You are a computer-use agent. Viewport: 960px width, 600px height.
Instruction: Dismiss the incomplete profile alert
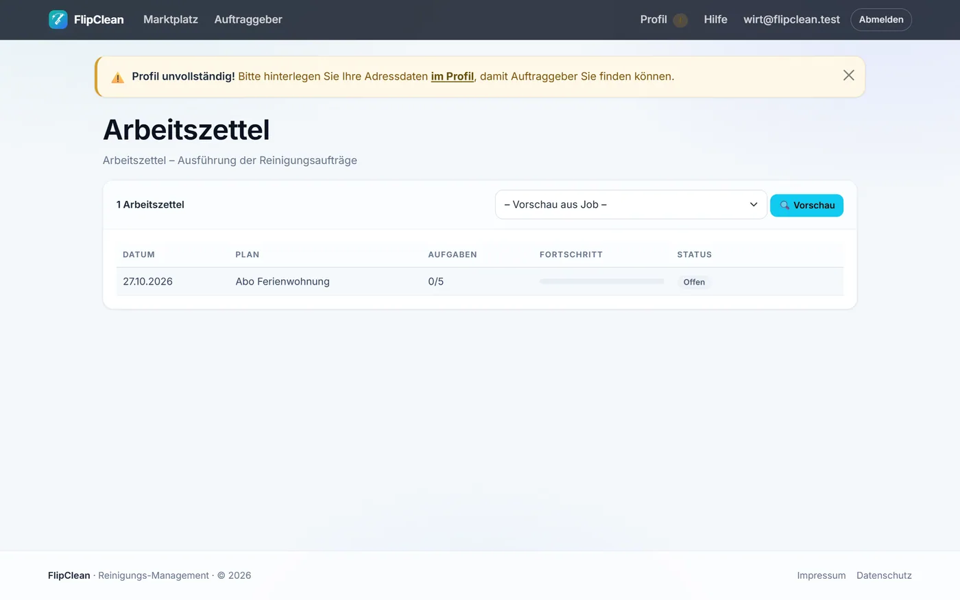pyautogui.click(x=849, y=75)
